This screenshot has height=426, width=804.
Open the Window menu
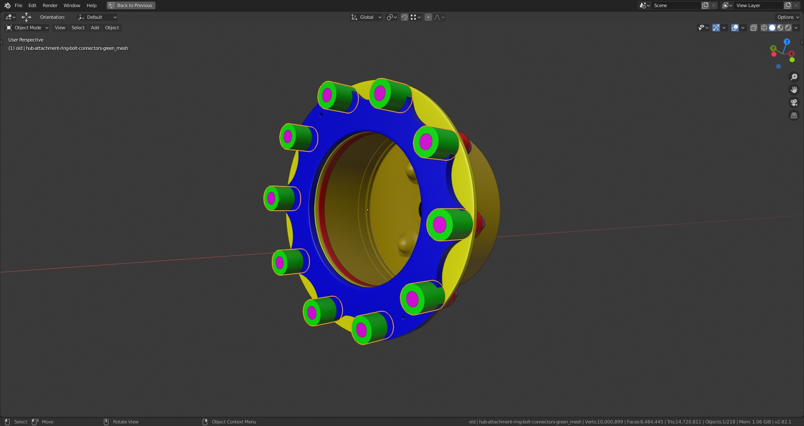coord(72,5)
